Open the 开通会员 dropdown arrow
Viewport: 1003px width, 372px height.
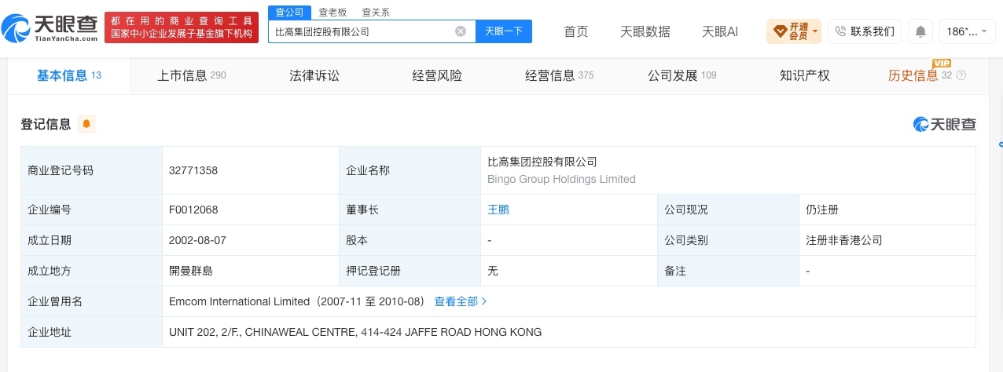[815, 32]
